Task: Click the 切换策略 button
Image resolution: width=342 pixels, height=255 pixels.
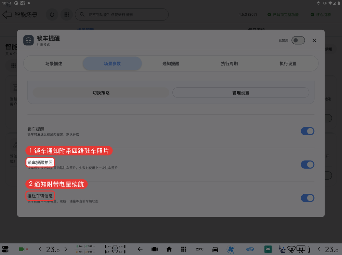Action: point(101,93)
